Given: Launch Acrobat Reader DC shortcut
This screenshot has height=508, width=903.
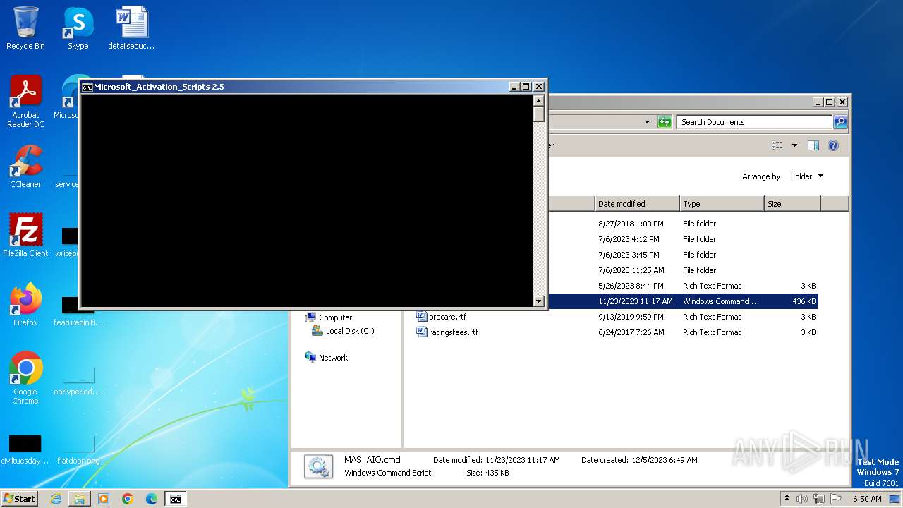Looking at the screenshot, I should (x=25, y=102).
